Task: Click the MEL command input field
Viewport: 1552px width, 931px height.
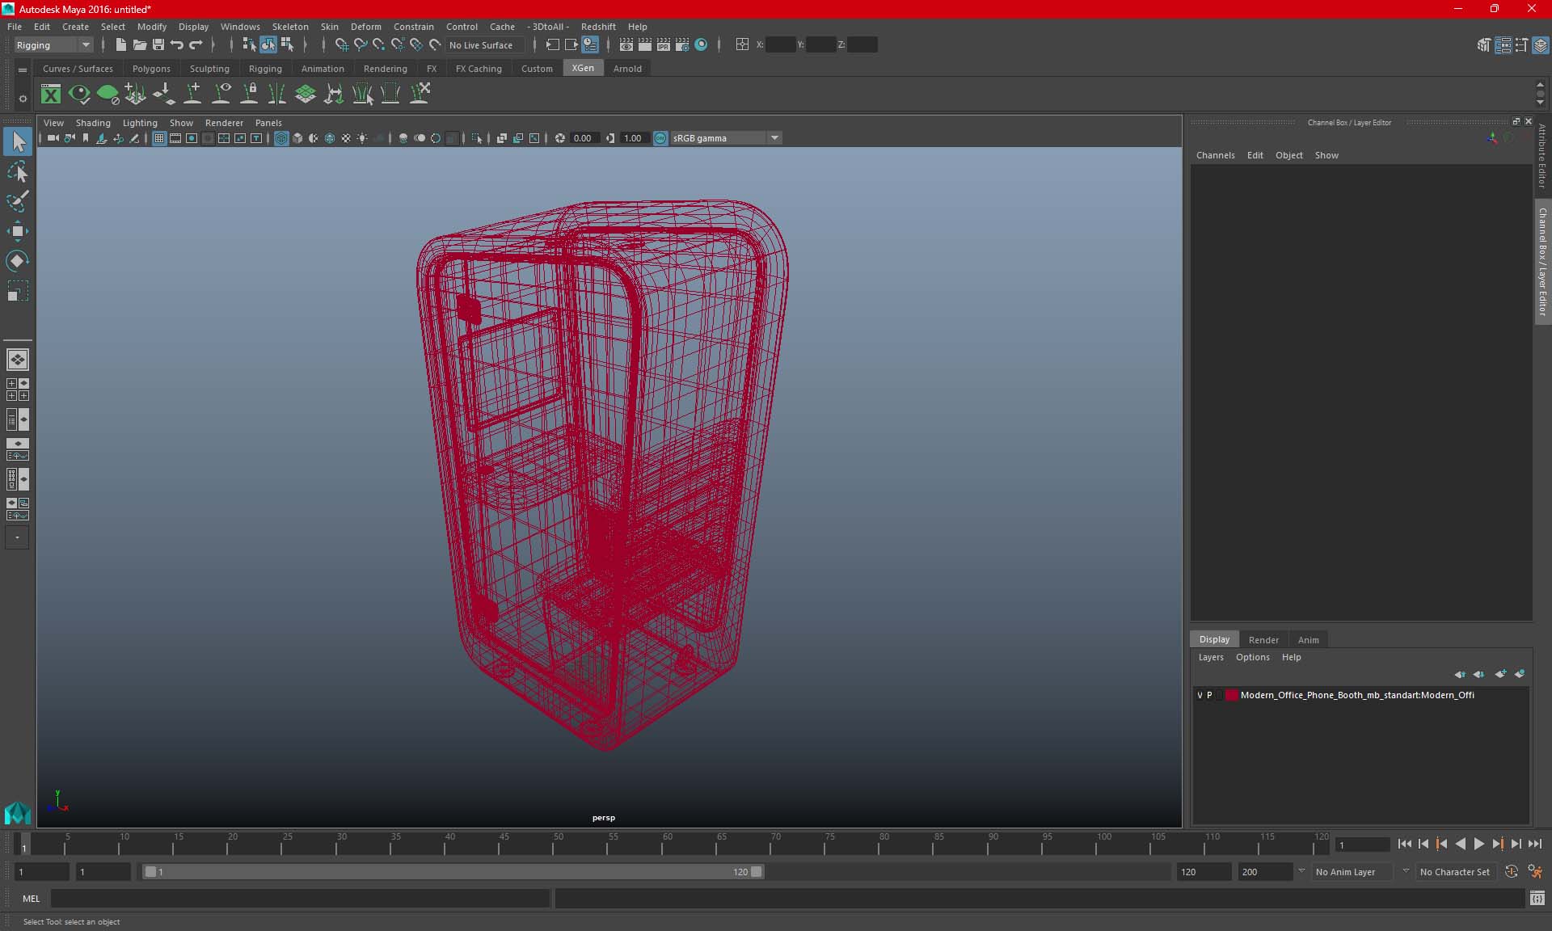Action: pyautogui.click(x=300, y=898)
